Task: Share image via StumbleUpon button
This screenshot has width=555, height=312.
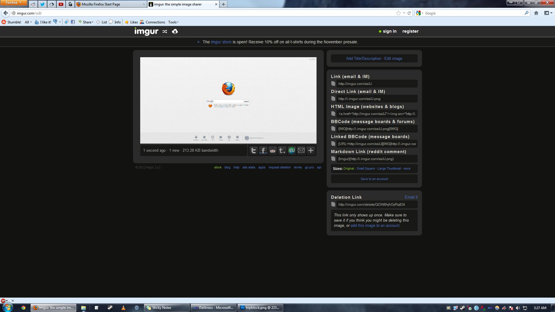Action: 292,151
